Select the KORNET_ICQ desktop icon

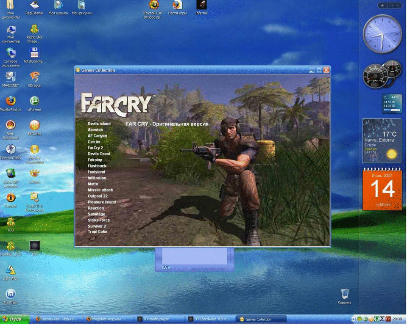pos(10,249)
